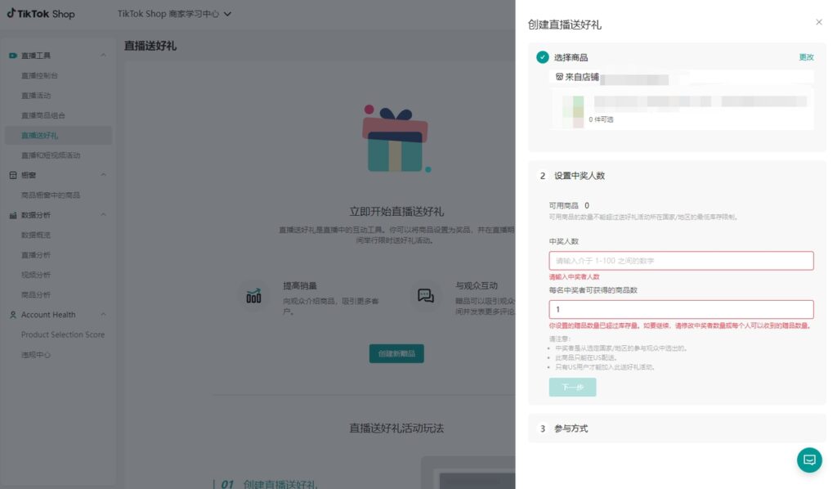The image size is (837, 489).
Task: Collapse the 数据分析 section chevron
Action: [x=103, y=215]
